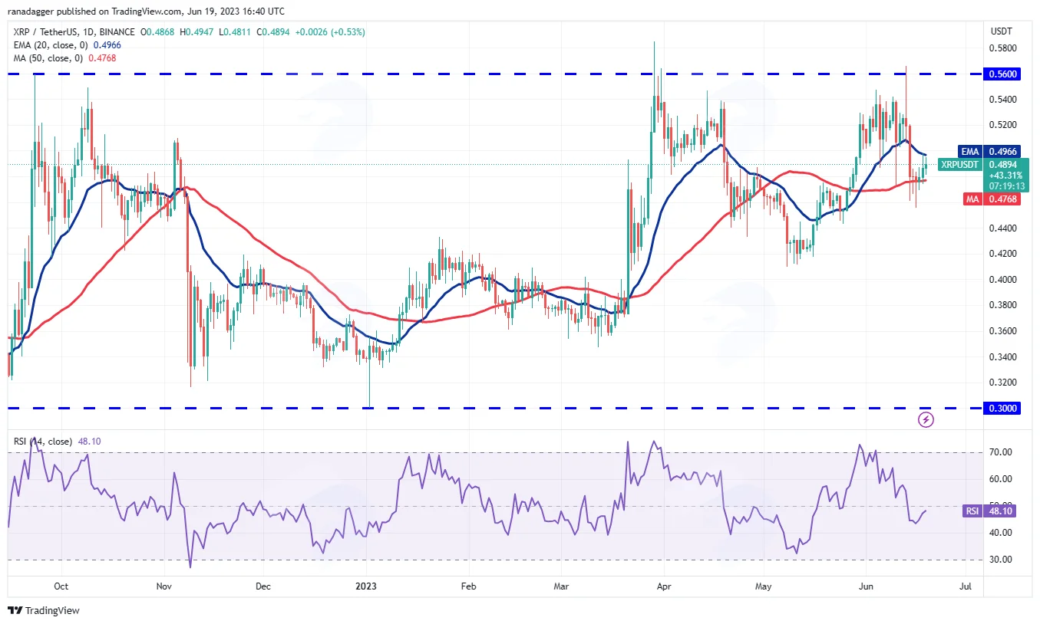Click the Jul label on the time axis
The height and width of the screenshot is (624, 1040).
pyautogui.click(x=966, y=586)
